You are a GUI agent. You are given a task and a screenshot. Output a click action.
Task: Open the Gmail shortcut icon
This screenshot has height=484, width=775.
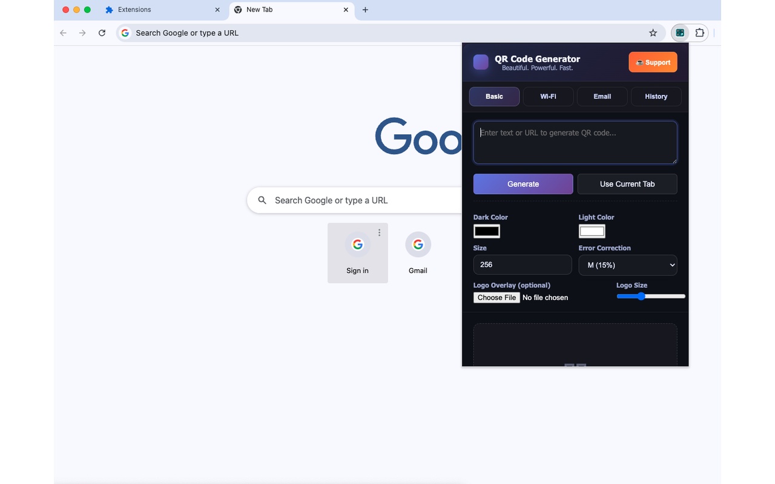tap(418, 244)
